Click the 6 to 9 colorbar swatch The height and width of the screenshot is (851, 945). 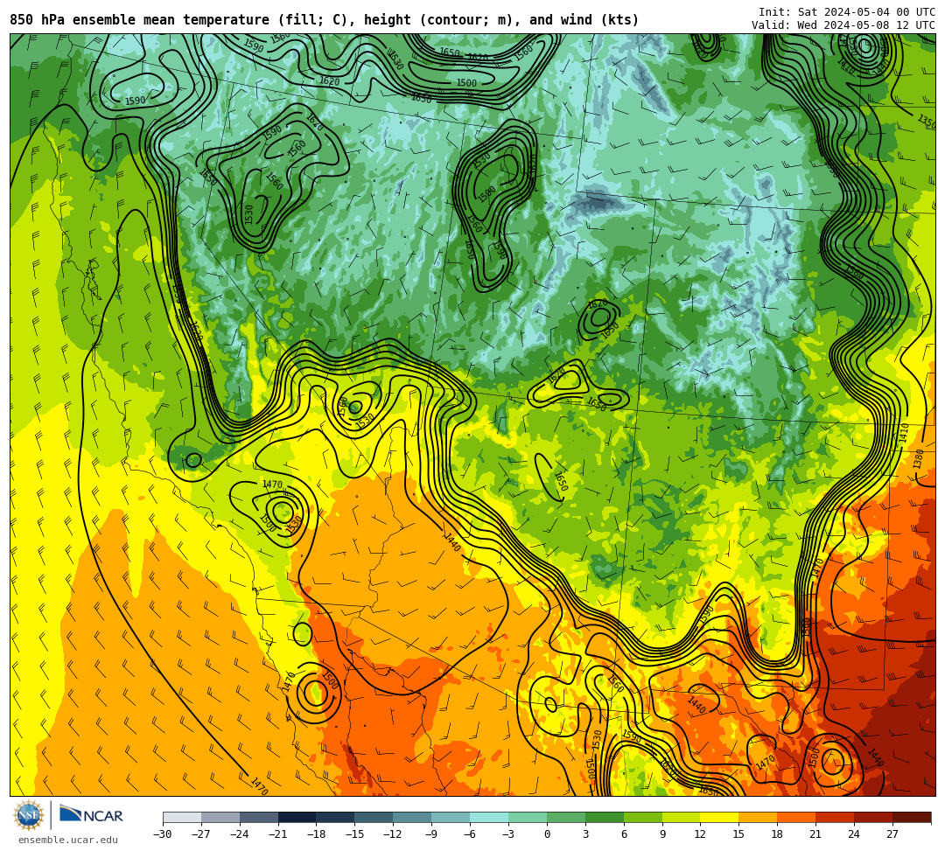(643, 817)
